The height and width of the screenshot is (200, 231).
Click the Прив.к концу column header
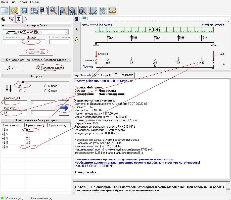(59, 125)
